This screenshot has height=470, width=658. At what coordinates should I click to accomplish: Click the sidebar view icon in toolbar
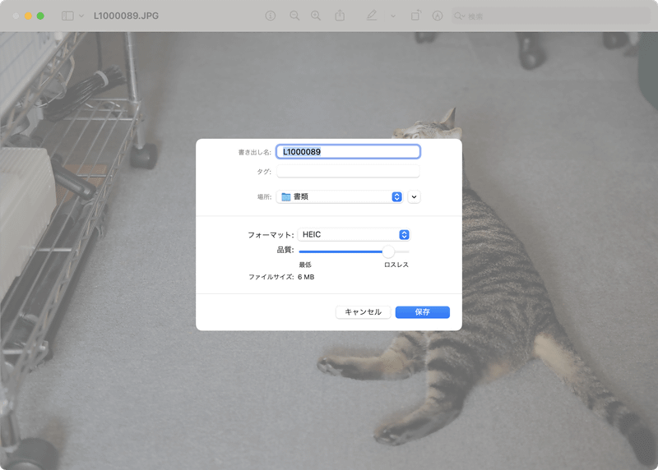(67, 16)
